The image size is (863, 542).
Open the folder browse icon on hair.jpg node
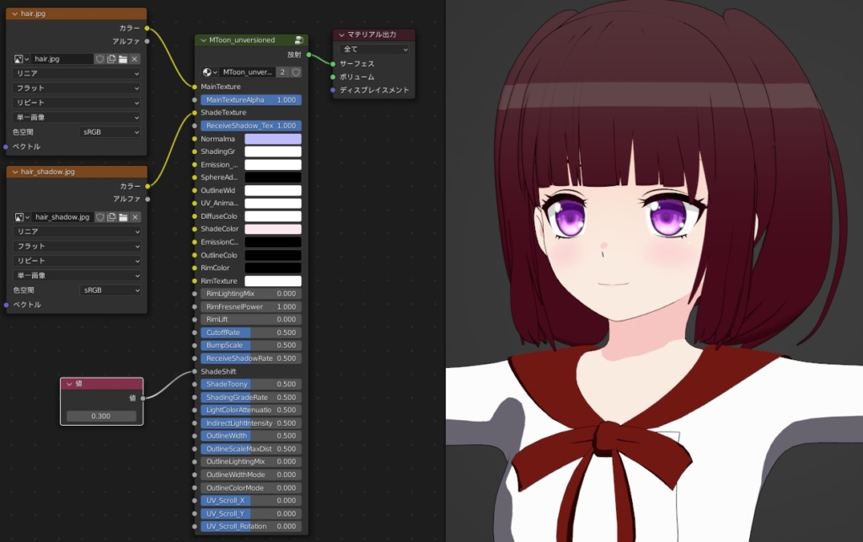[x=124, y=60]
